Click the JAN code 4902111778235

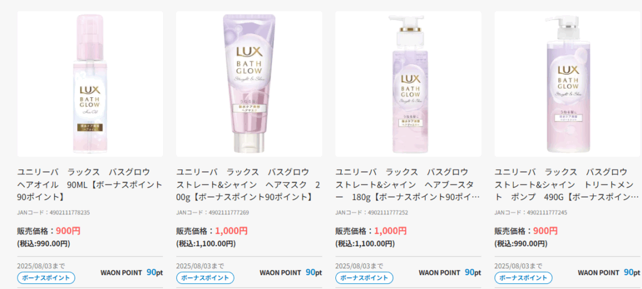coord(54,213)
